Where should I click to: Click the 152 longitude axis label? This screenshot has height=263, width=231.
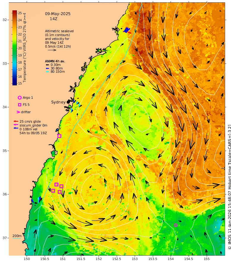pyautogui.click(x=99, y=259)
